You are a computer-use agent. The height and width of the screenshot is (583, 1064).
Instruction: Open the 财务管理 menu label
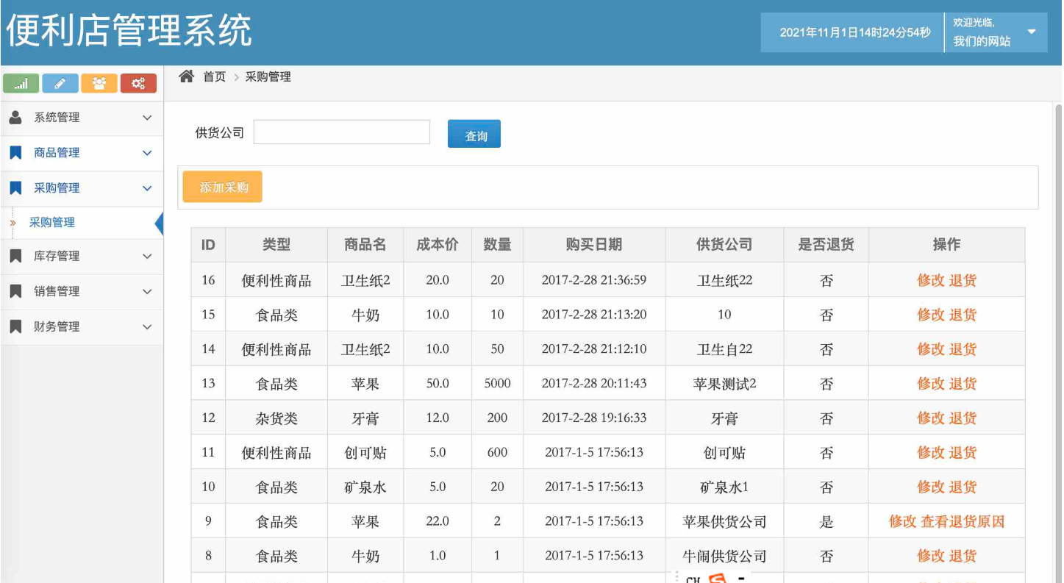[x=57, y=326]
